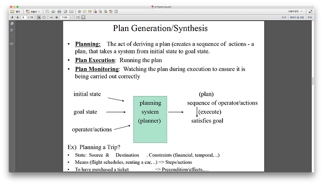The width and height of the screenshot is (323, 185).
Task: Open the bookmarks panel in the sidebar
Action: tap(12, 31)
